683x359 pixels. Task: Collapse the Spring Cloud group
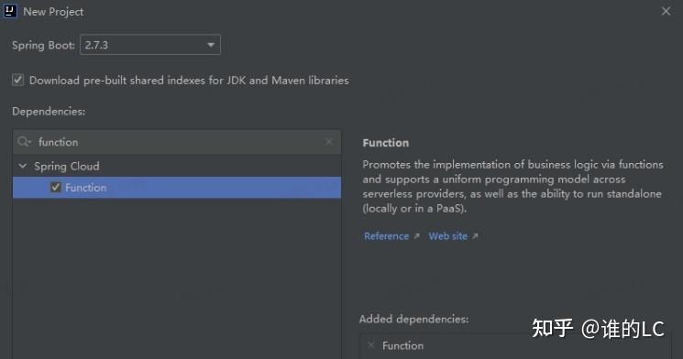pos(23,166)
